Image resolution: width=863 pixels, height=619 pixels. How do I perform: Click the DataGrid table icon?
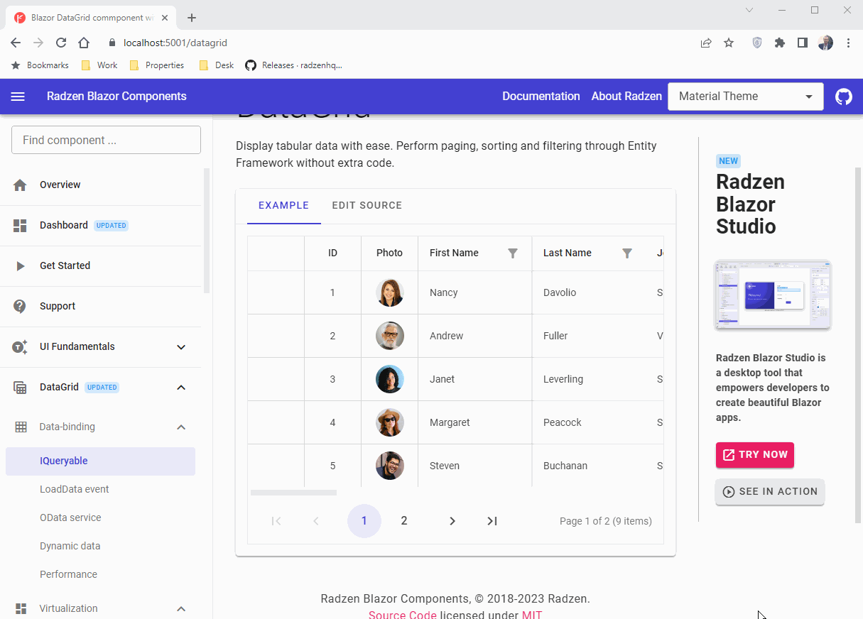point(20,388)
